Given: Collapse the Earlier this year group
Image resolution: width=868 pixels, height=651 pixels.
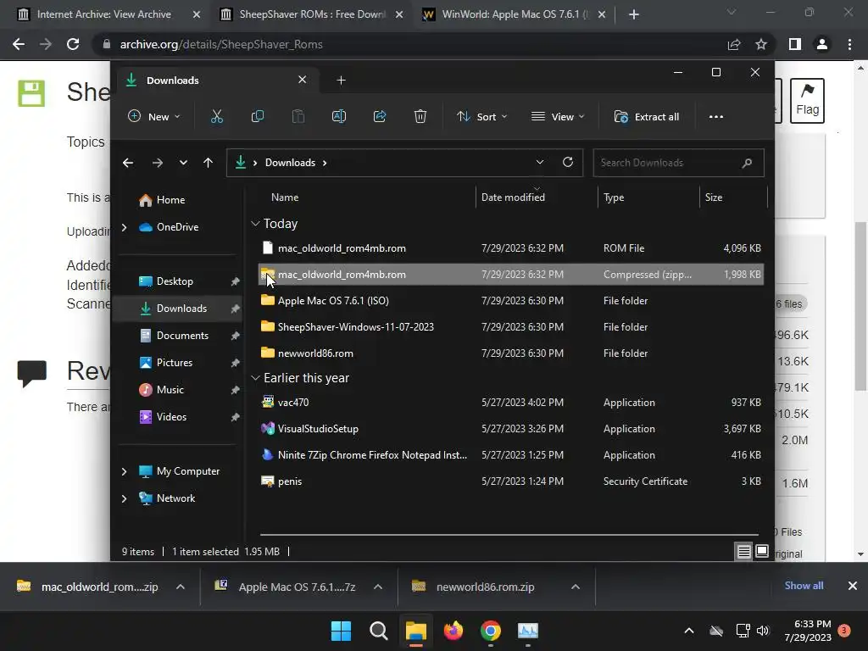Looking at the screenshot, I should 255,378.
